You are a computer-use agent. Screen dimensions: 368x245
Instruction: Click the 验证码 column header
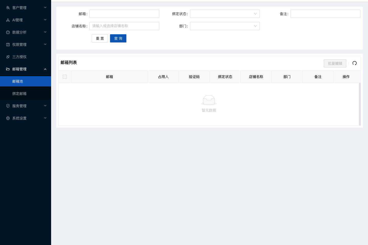click(194, 77)
